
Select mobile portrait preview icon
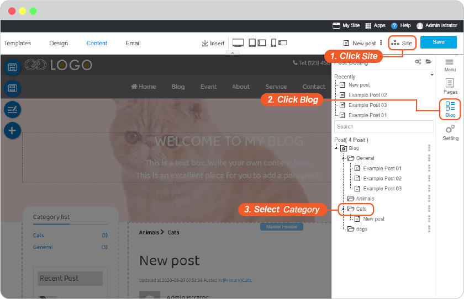[x=274, y=43]
